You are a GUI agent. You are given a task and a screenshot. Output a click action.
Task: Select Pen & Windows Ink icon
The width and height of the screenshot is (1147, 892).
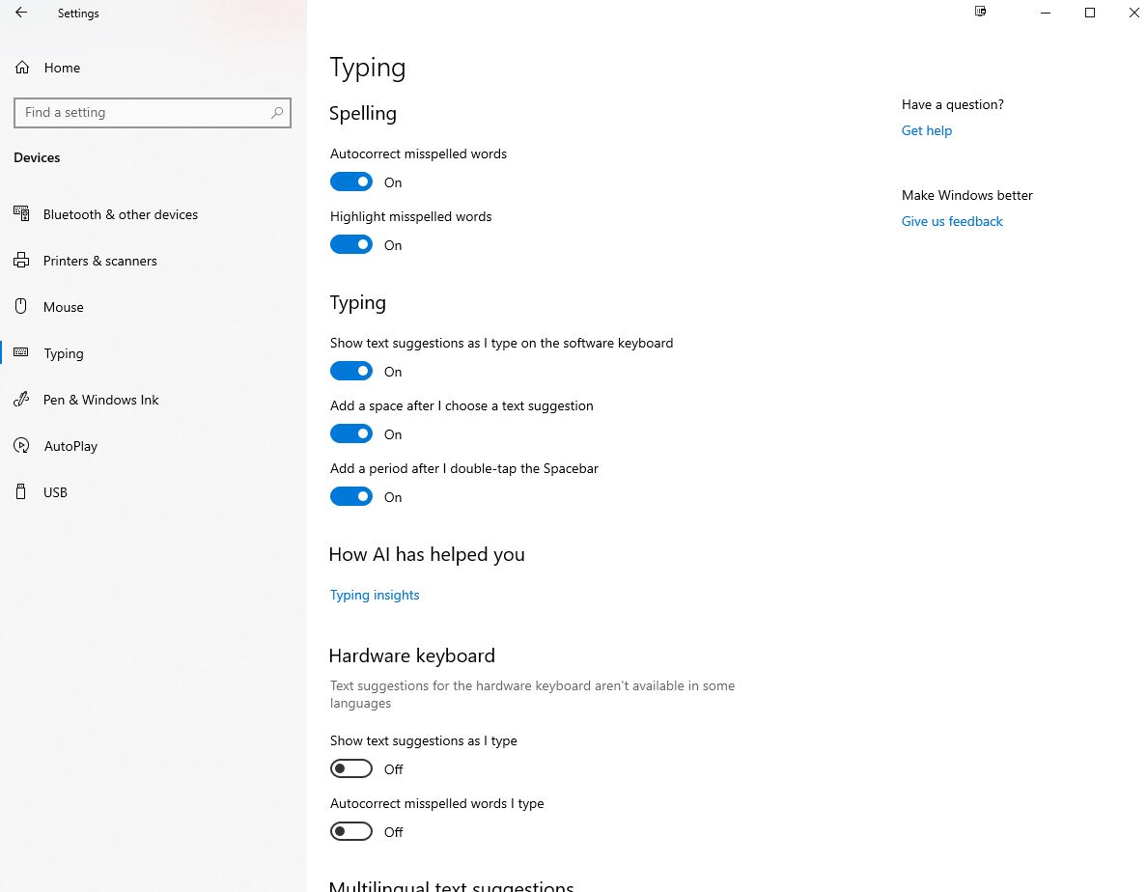coord(21,400)
